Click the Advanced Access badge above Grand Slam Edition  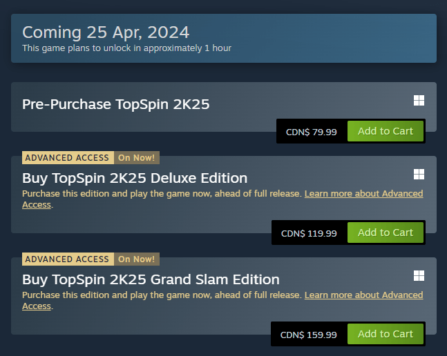pos(67,259)
